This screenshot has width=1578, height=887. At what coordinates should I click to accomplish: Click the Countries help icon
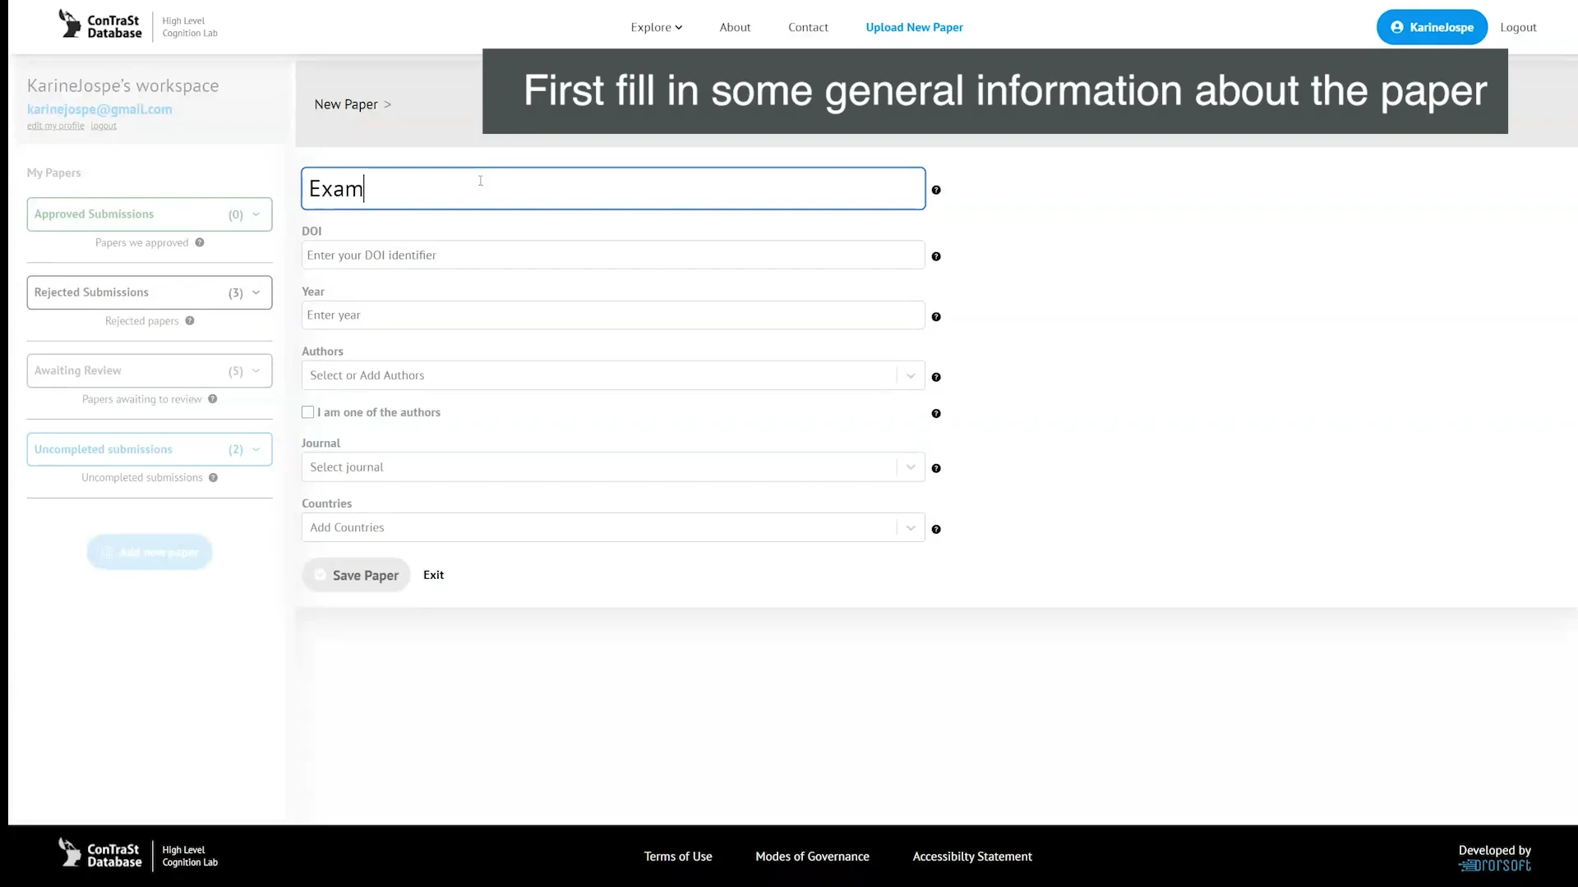tap(937, 530)
